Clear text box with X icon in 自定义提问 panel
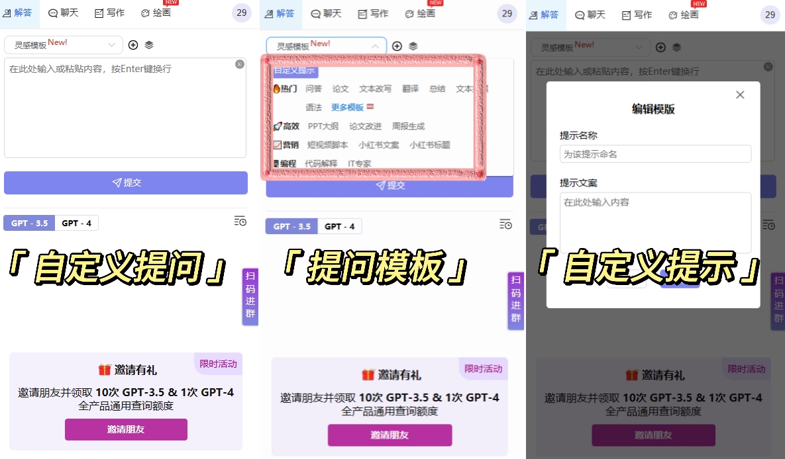Image resolution: width=785 pixels, height=459 pixels. coord(240,64)
